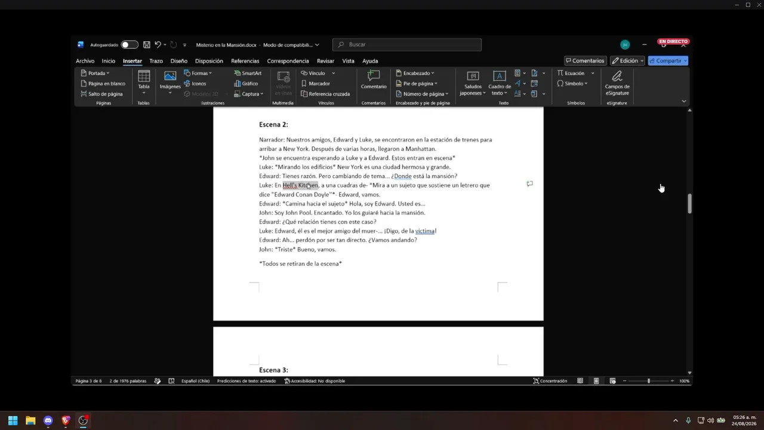Open the Accesibilidad status indicator
This screenshot has height=430, width=764.
tap(315, 381)
